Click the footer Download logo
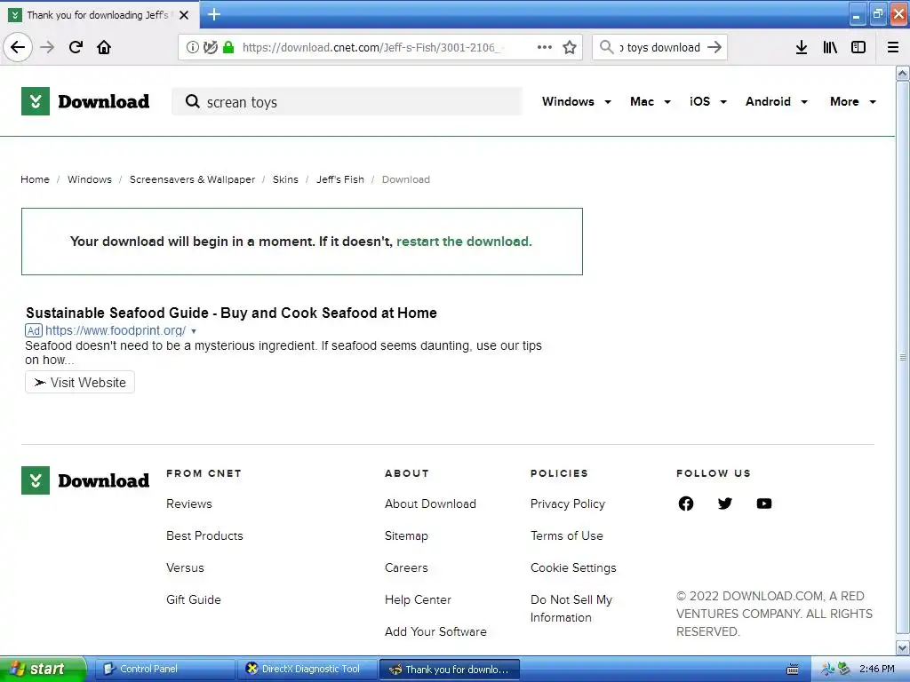This screenshot has height=682, width=910. [85, 480]
